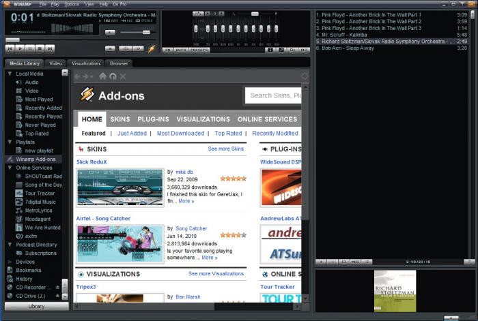
Task: Open equalizer PRESETS menu
Action: click(199, 50)
